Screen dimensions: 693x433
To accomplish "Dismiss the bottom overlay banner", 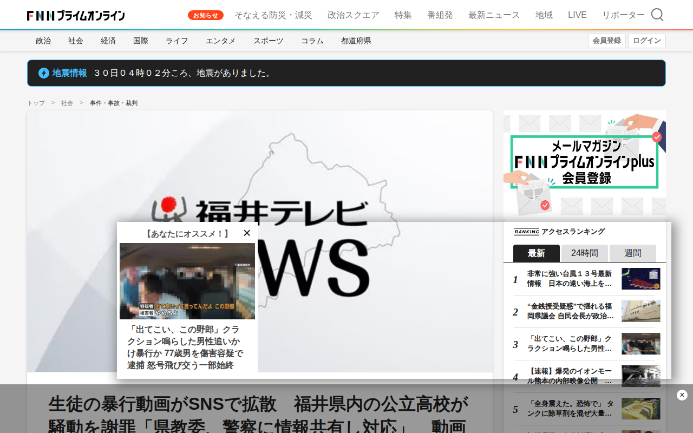I will pos(682,395).
